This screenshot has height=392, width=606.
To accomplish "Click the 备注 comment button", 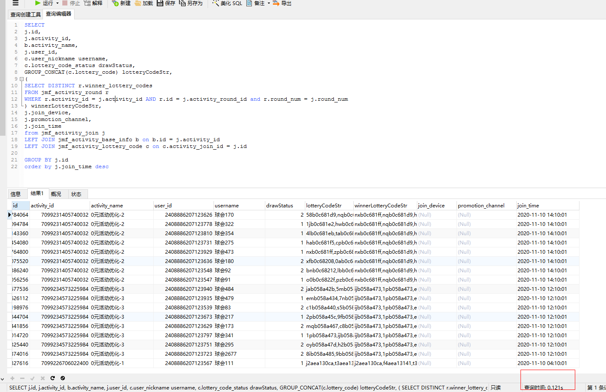I will 255,3.
